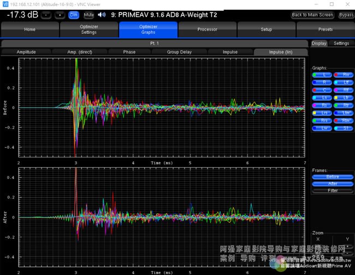Click the Pt. 1 measurement point bar
The image size is (355, 275).
[154, 43]
